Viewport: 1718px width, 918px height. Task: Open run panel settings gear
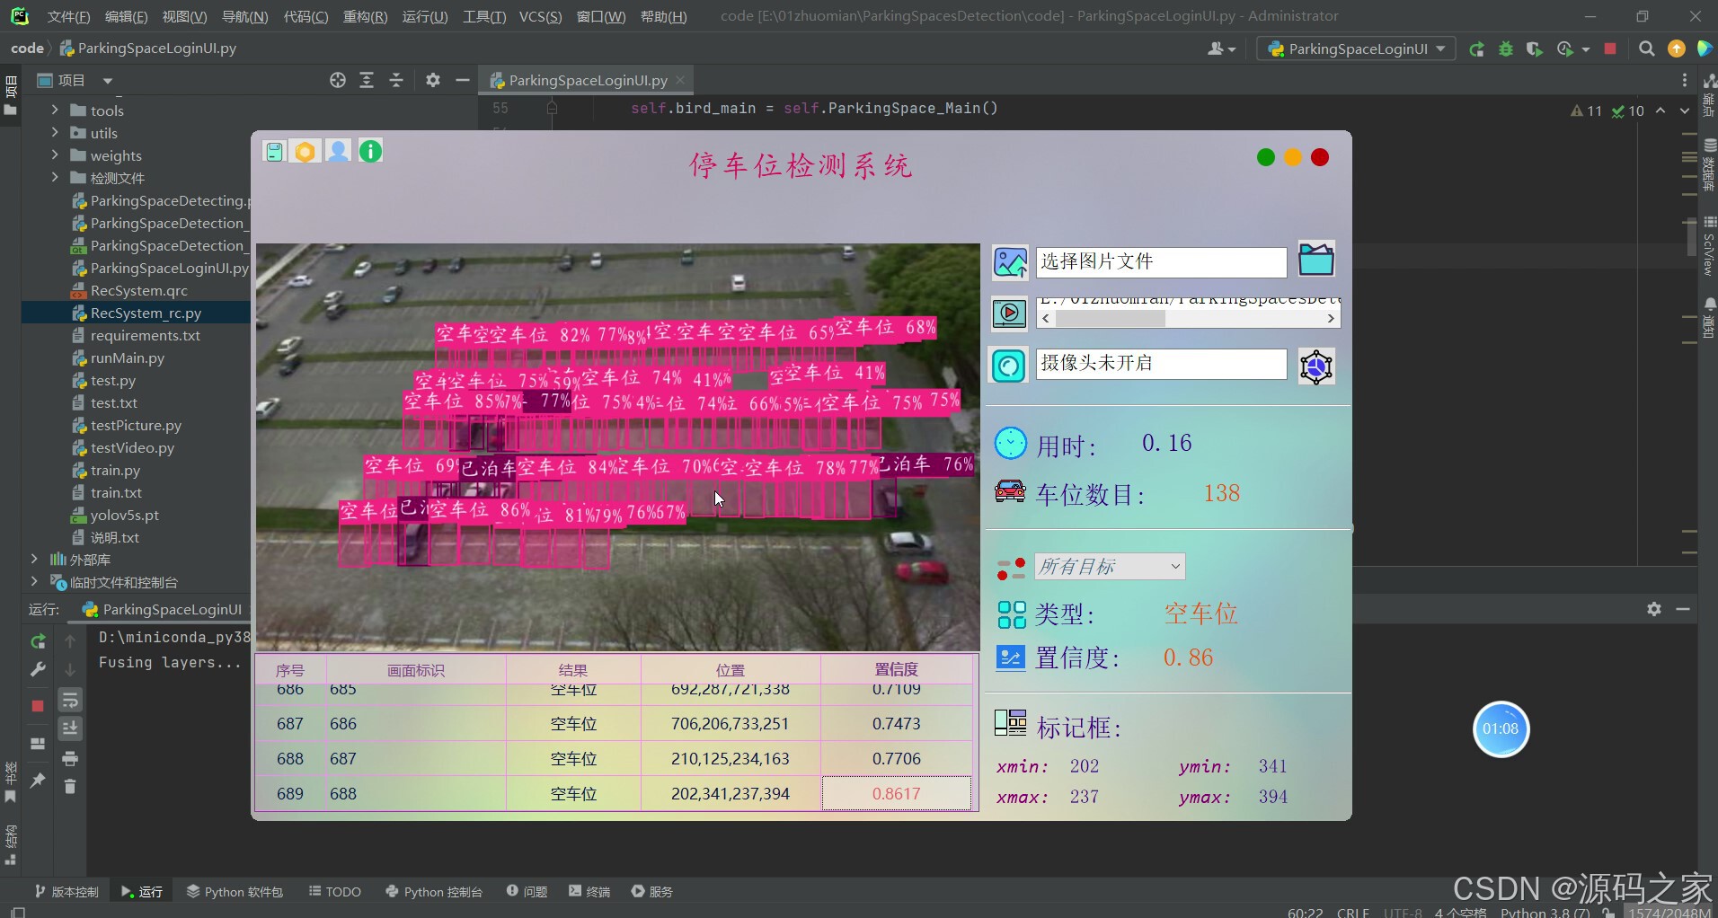point(1654,609)
